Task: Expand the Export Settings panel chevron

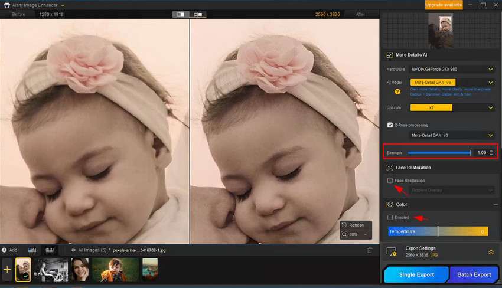Action: point(491,252)
